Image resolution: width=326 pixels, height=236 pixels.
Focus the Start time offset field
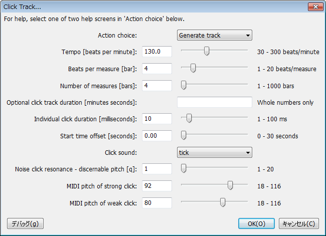(157, 136)
